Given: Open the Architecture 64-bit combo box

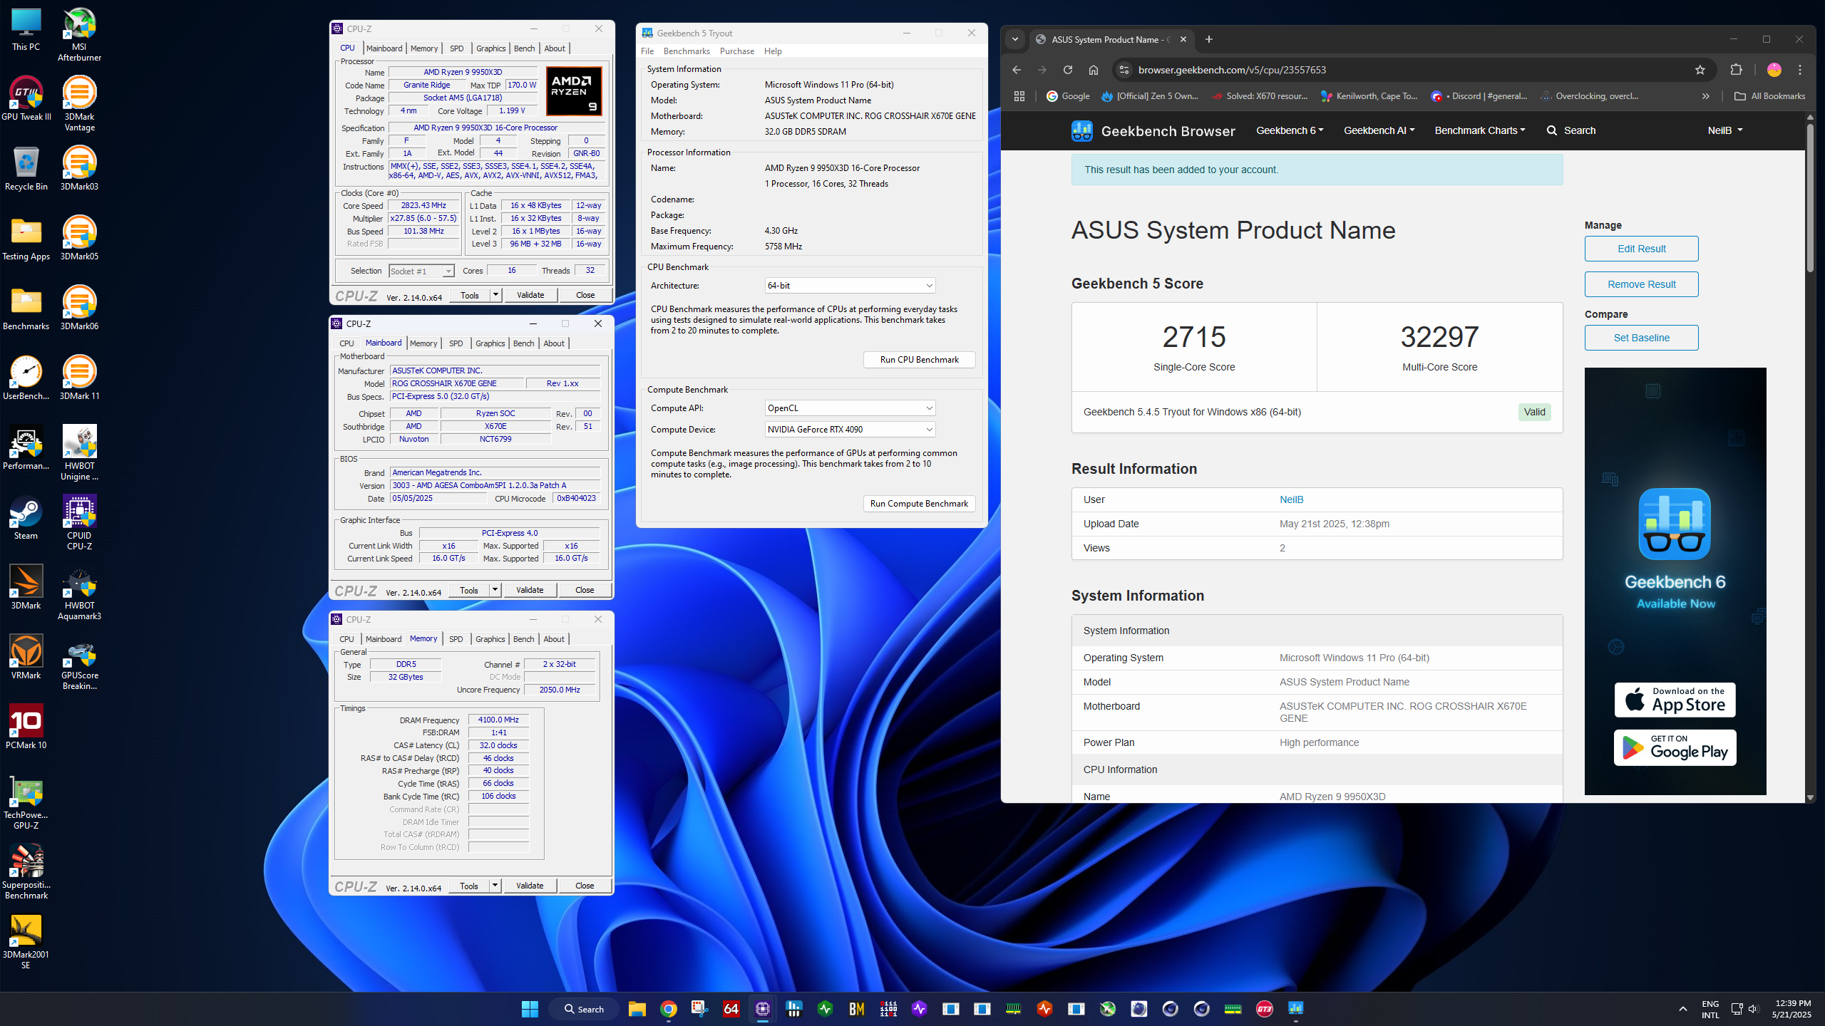Looking at the screenshot, I should pos(850,286).
